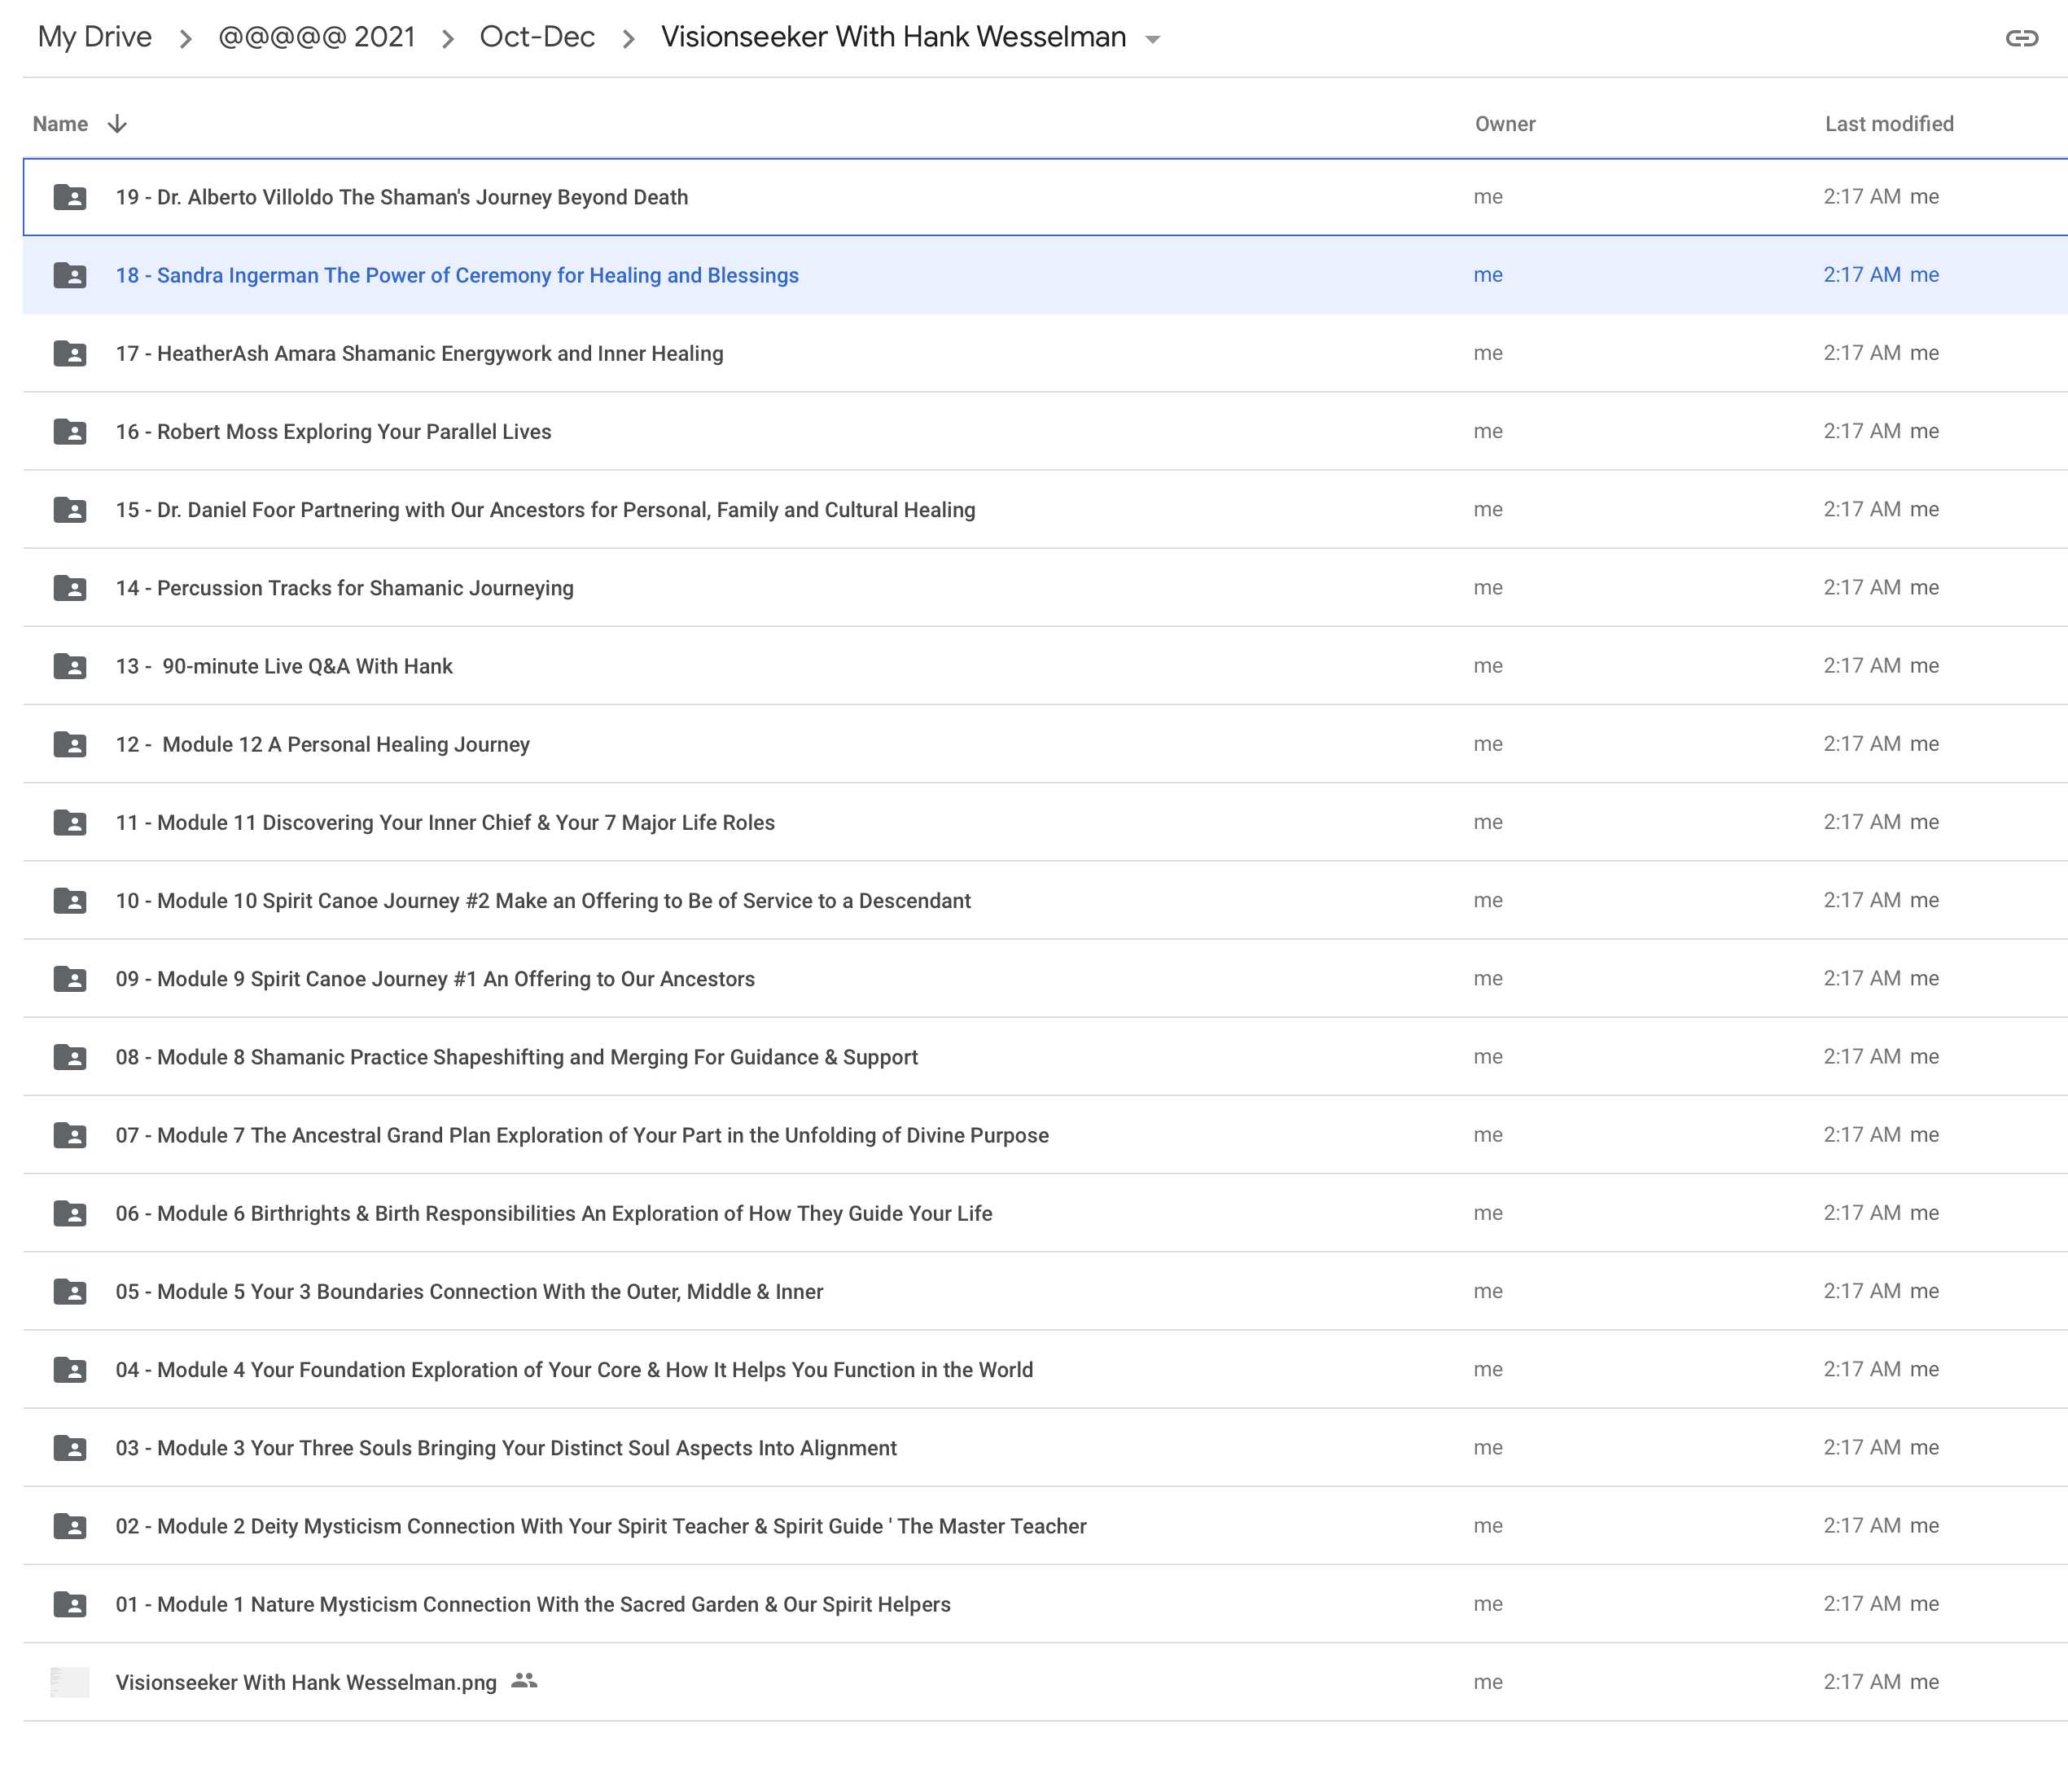Click folder icon of 04 - Module 4
This screenshot has height=1790, width=2068.
(70, 1370)
